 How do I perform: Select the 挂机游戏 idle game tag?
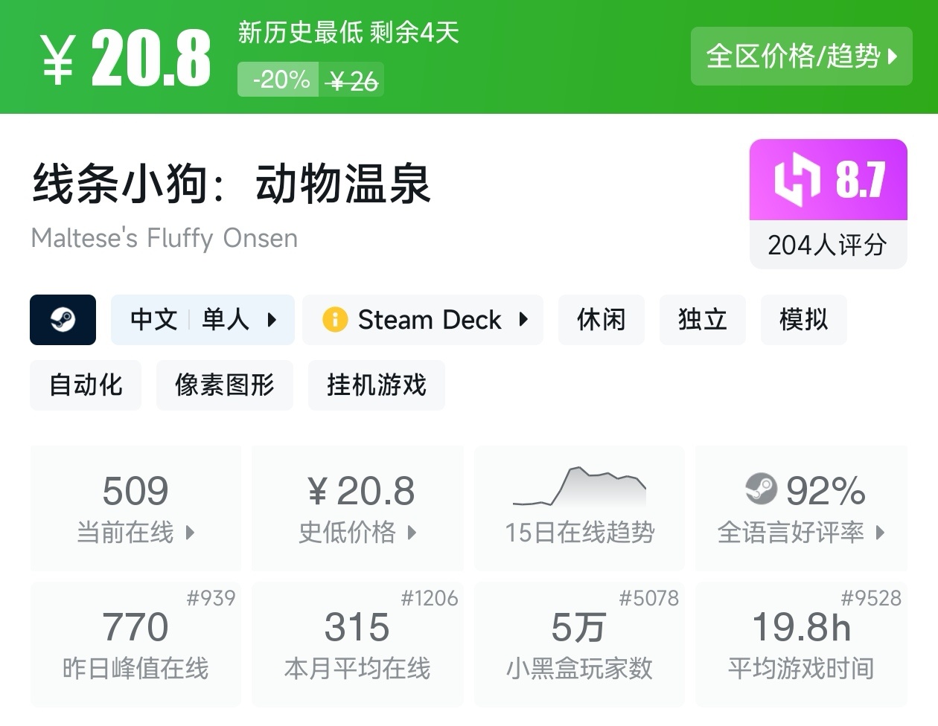point(376,385)
